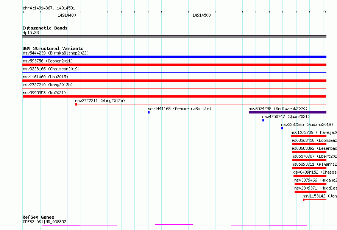Click the esv3563458 variant label
Viewport: 337px width, 230px height.
click(x=314, y=140)
